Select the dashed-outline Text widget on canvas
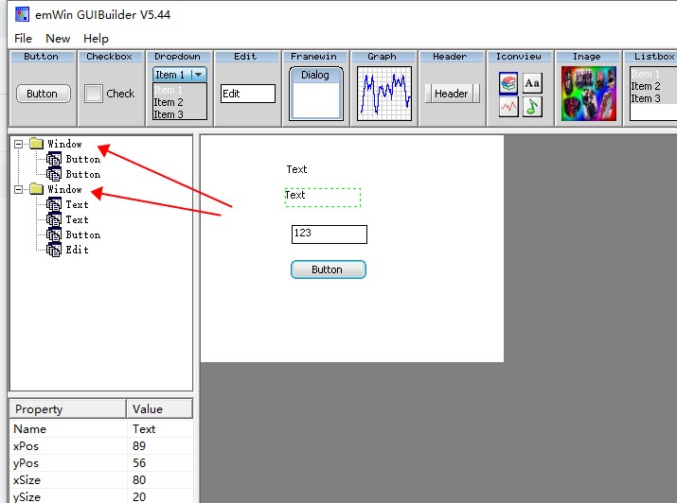This screenshot has width=677, height=503. coord(323,198)
